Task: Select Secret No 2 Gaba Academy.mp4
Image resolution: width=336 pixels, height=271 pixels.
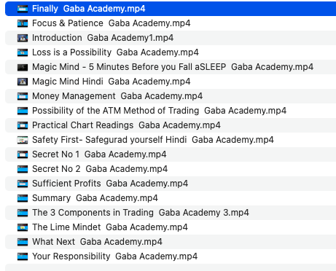Action: [171, 169]
